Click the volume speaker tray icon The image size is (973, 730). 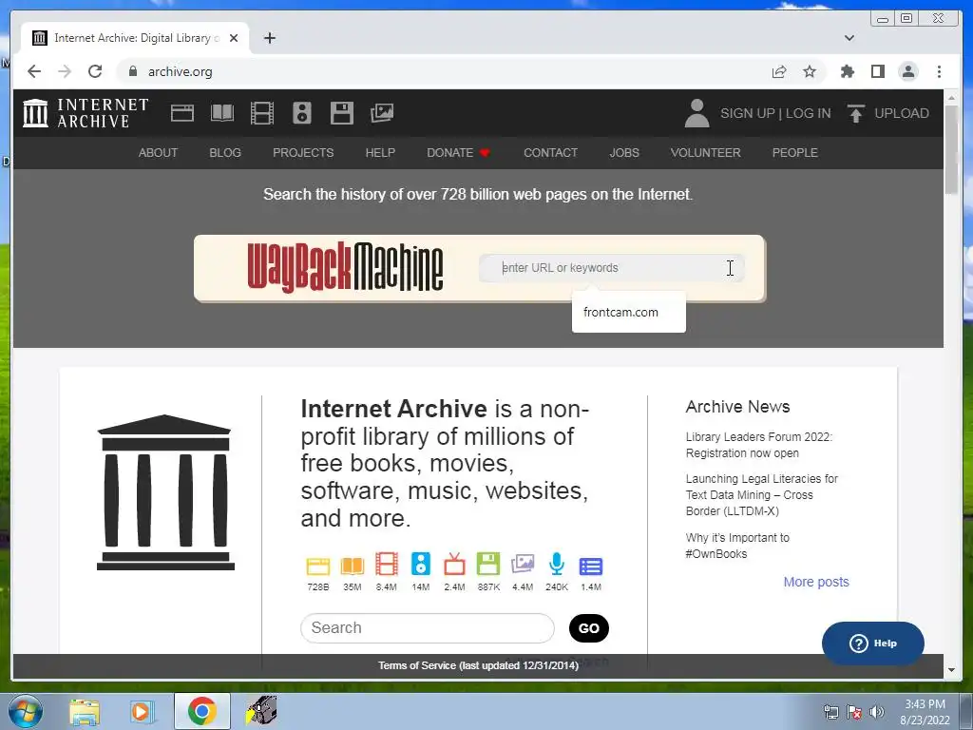[876, 712]
